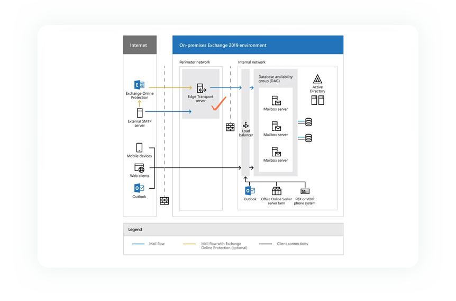Click the Load balancer icon
The width and height of the screenshot is (456, 301).
246,125
